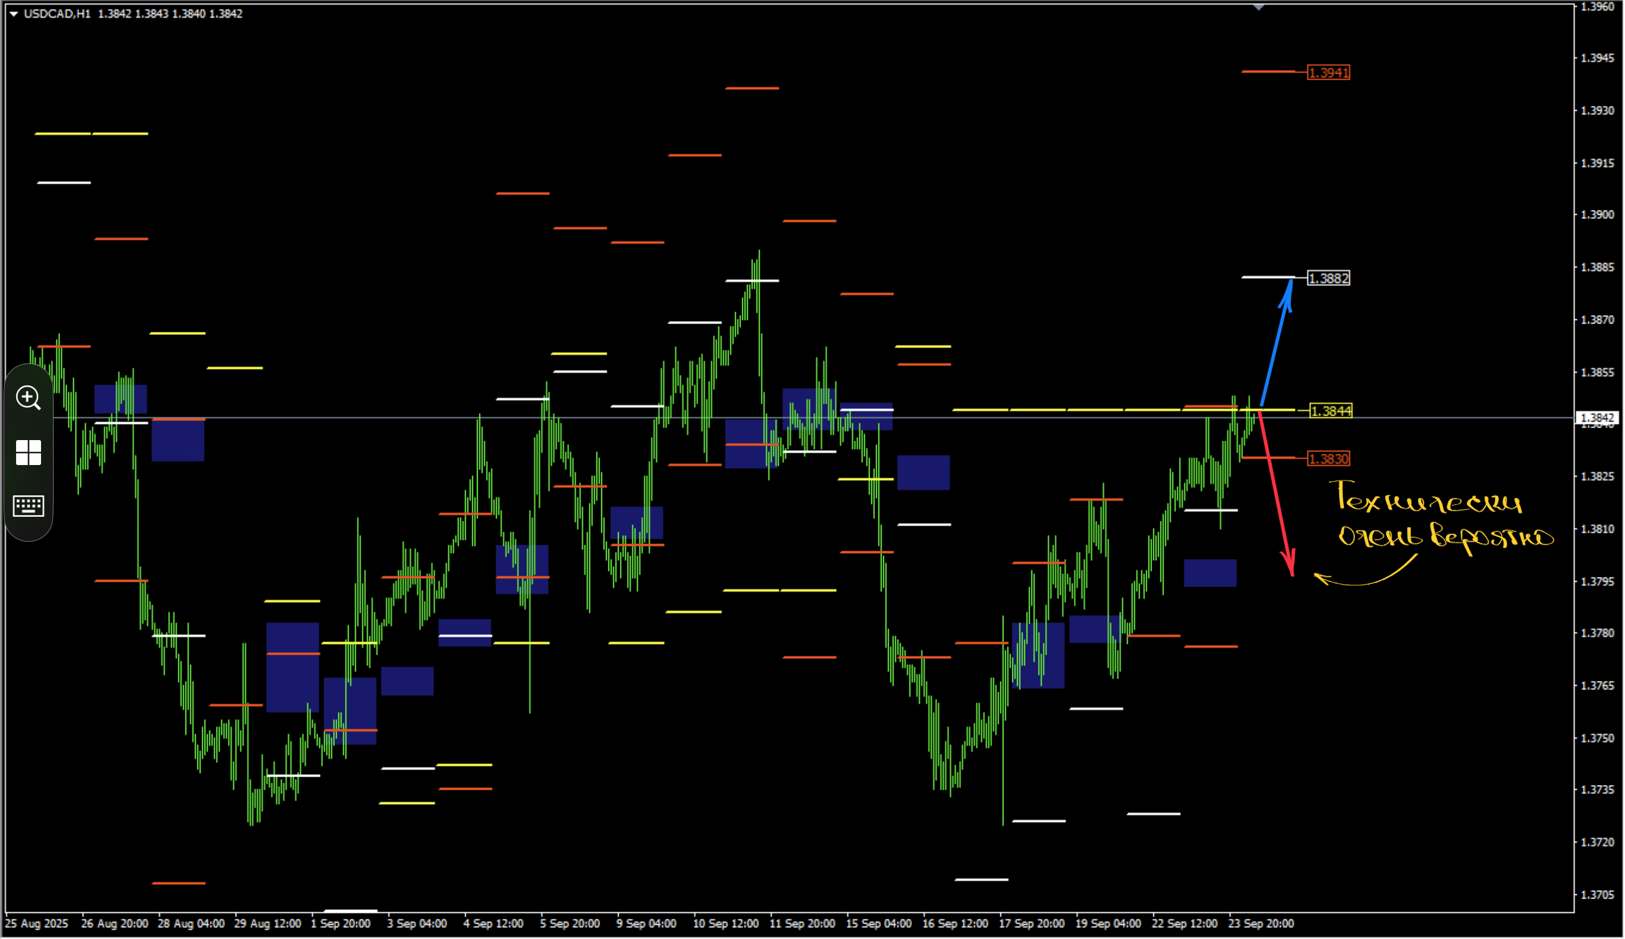Viewport: 1625px width, 939px height.
Task: Click the chart shift triangle marker at top
Action: [1259, 7]
